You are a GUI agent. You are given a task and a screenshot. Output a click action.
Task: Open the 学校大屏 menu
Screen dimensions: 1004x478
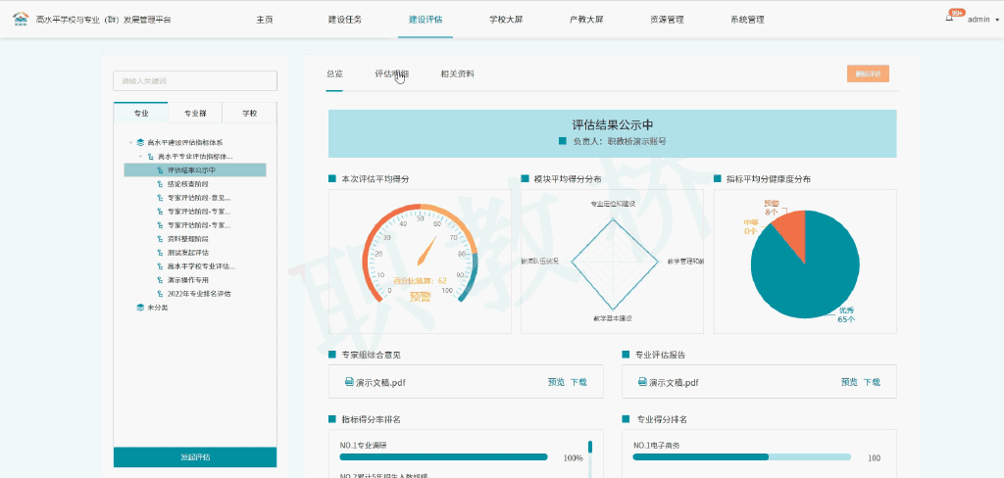pyautogui.click(x=506, y=20)
